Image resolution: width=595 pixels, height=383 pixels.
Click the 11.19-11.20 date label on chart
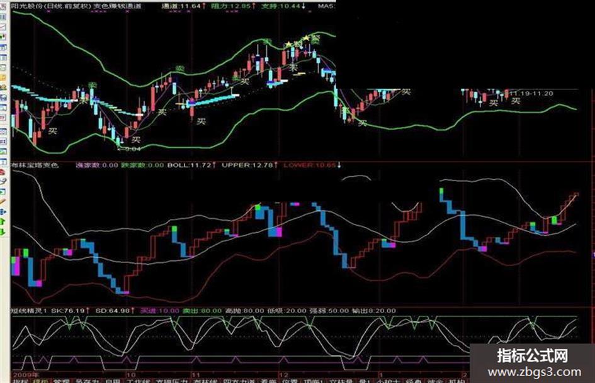[531, 93]
